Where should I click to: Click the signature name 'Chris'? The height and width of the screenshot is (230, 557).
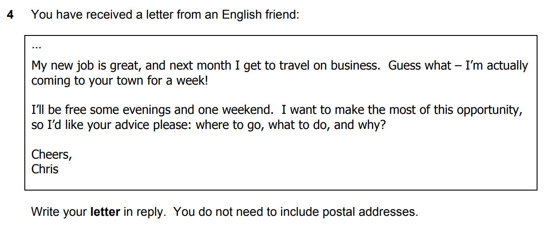pos(45,169)
